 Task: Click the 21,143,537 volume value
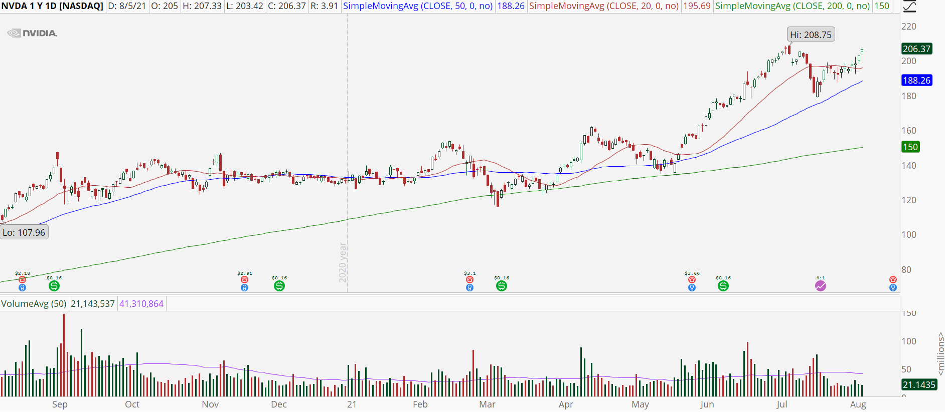[x=93, y=304]
